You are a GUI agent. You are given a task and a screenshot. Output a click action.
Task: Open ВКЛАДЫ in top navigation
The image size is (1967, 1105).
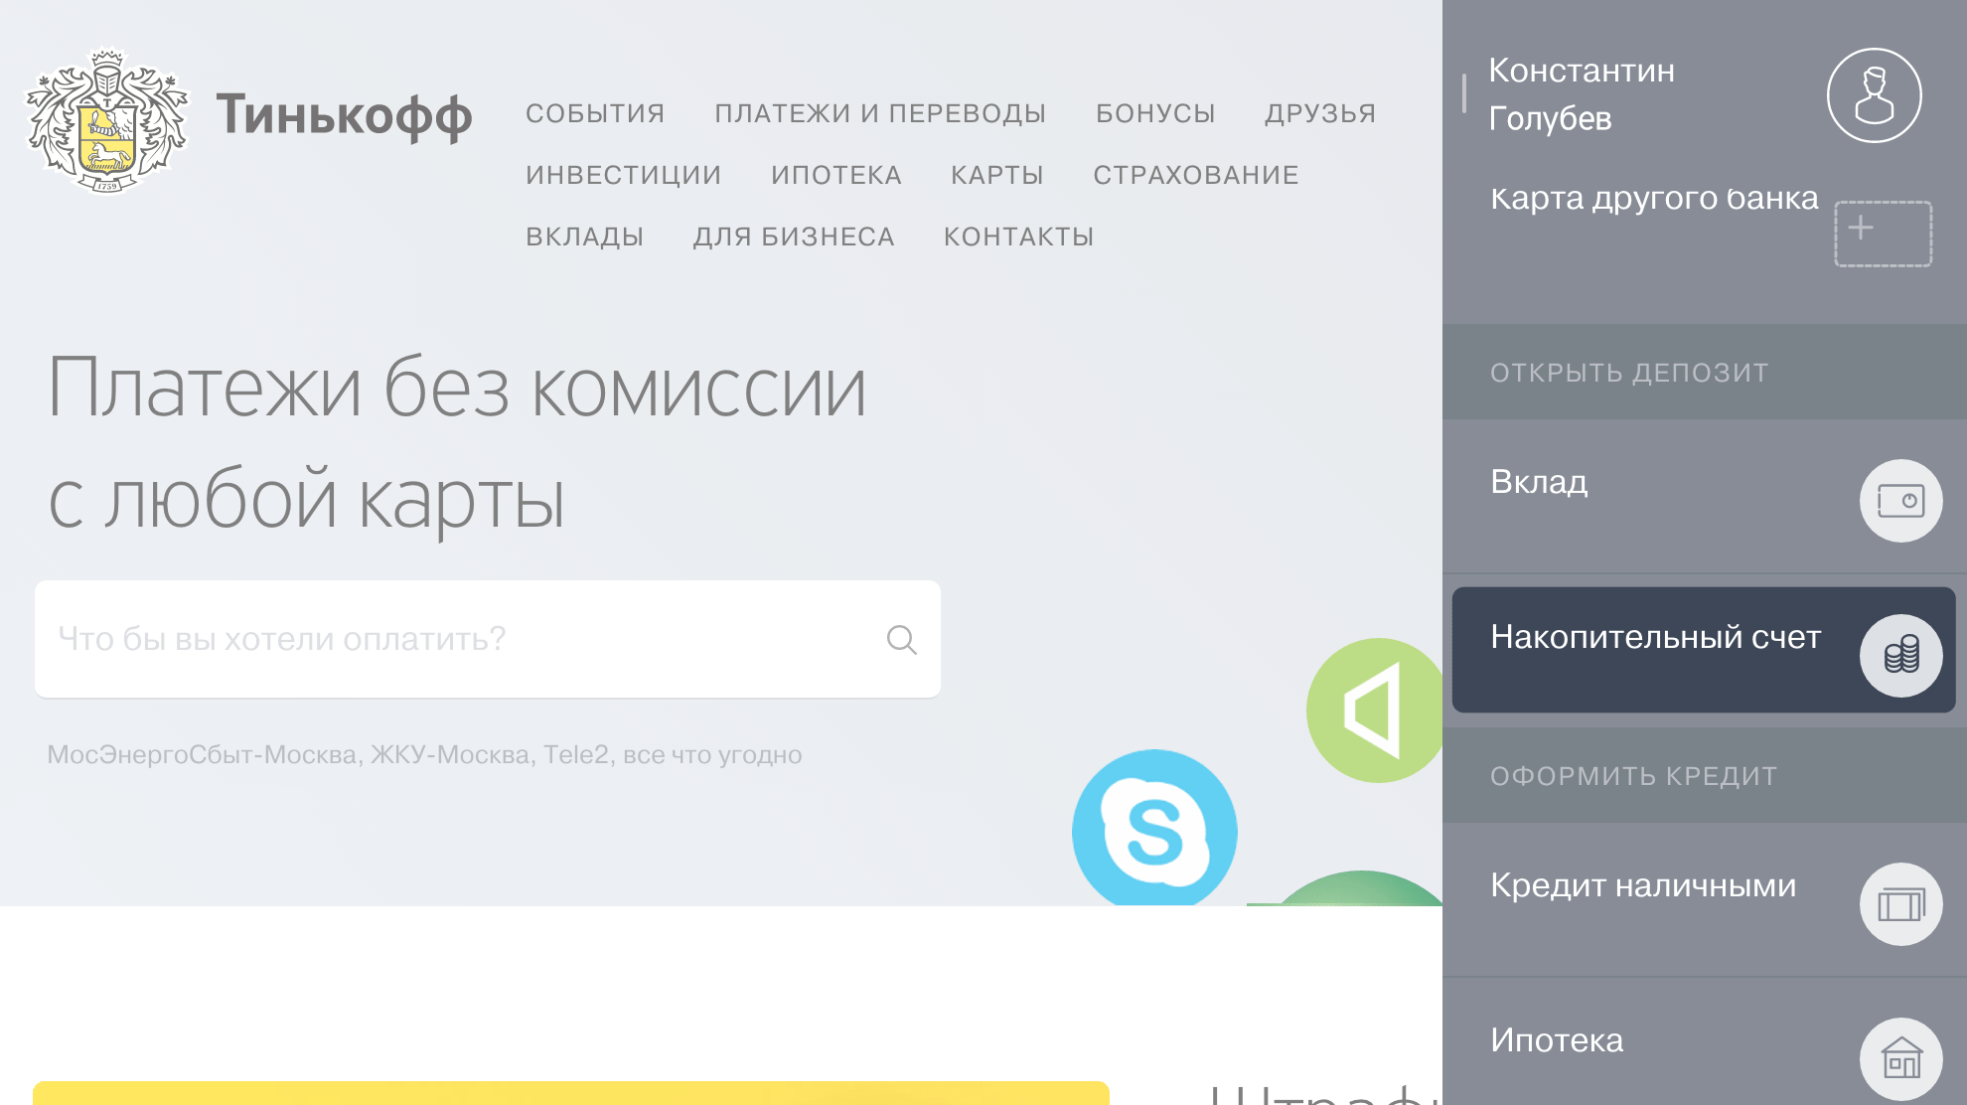click(585, 237)
